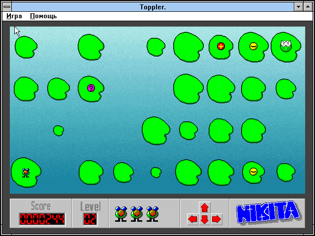The image size is (315, 236).
Task: Open the window system menu box
Action: tap(7, 7)
